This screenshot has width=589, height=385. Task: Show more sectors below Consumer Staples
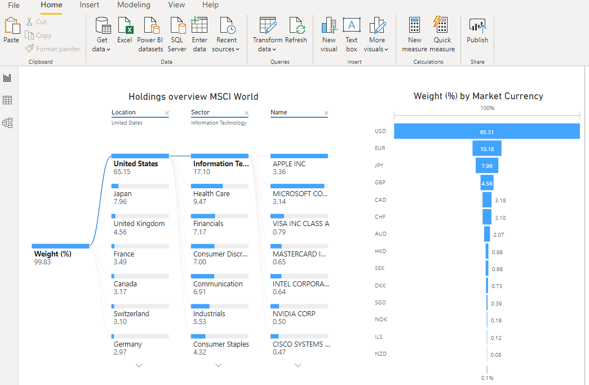218,365
